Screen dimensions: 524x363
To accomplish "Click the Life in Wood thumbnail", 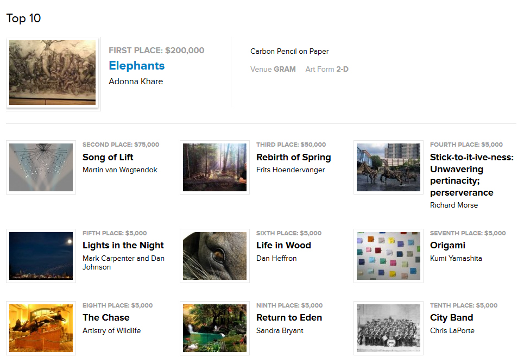I will click(214, 255).
